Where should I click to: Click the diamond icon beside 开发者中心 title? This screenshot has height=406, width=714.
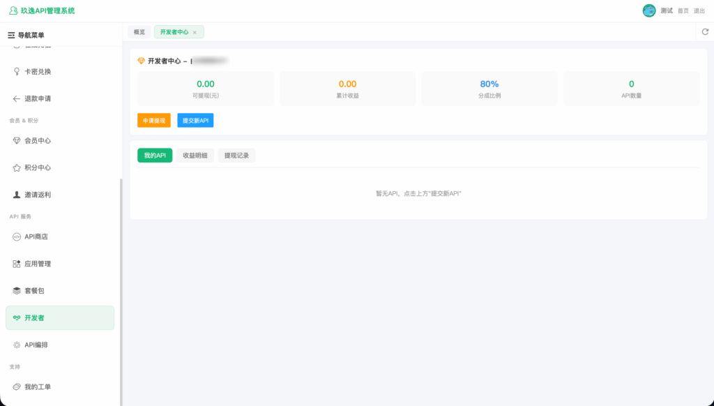point(141,61)
